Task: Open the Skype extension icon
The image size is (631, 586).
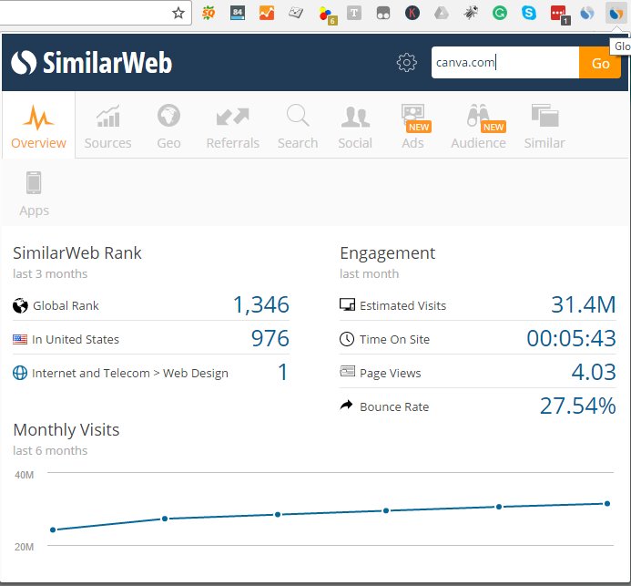Action: 529,14
